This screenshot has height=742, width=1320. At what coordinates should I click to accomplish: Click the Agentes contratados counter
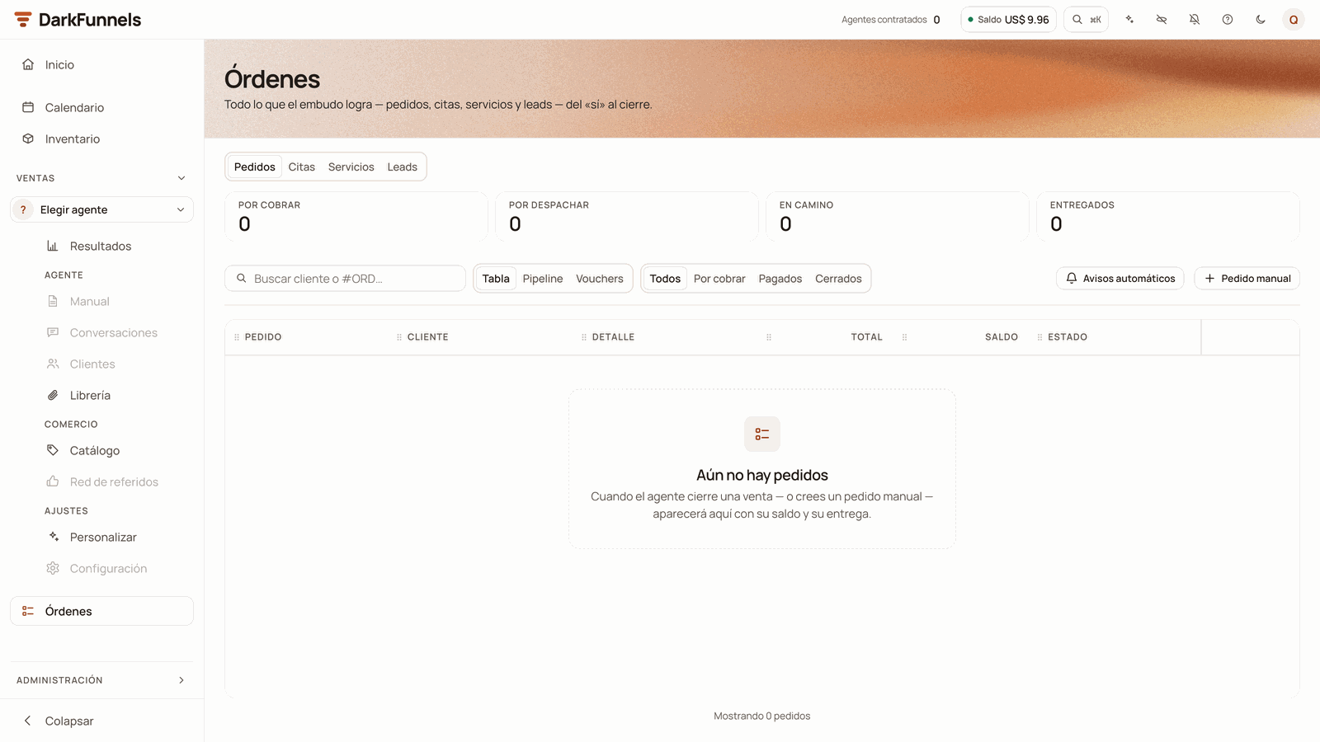click(891, 20)
